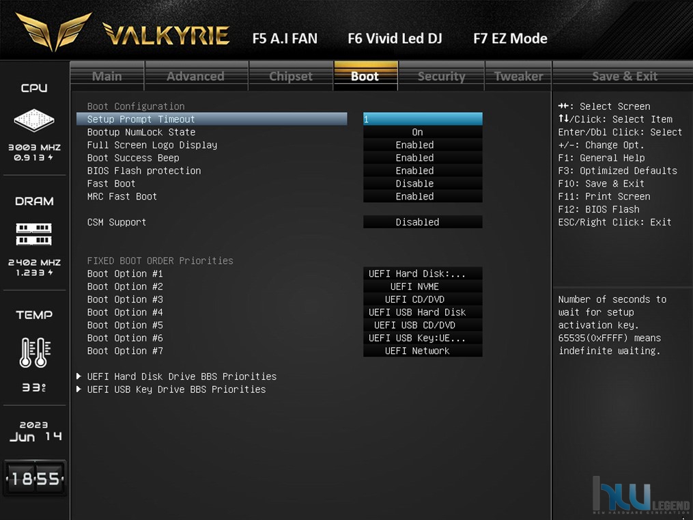Select the Full Screen Logo Display label
This screenshot has width=693, height=520.
click(152, 145)
